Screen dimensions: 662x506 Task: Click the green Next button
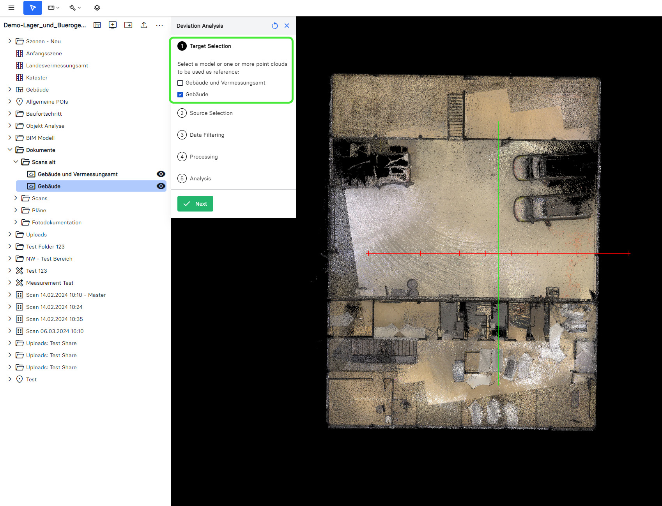pyautogui.click(x=195, y=204)
